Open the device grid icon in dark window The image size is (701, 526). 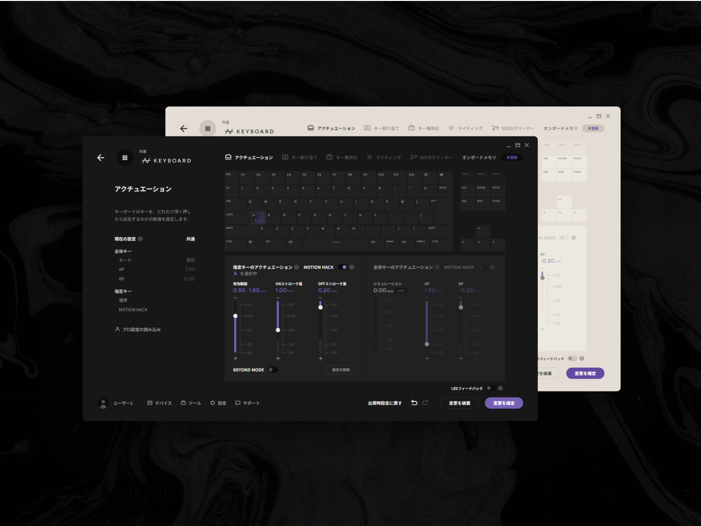[x=125, y=158]
